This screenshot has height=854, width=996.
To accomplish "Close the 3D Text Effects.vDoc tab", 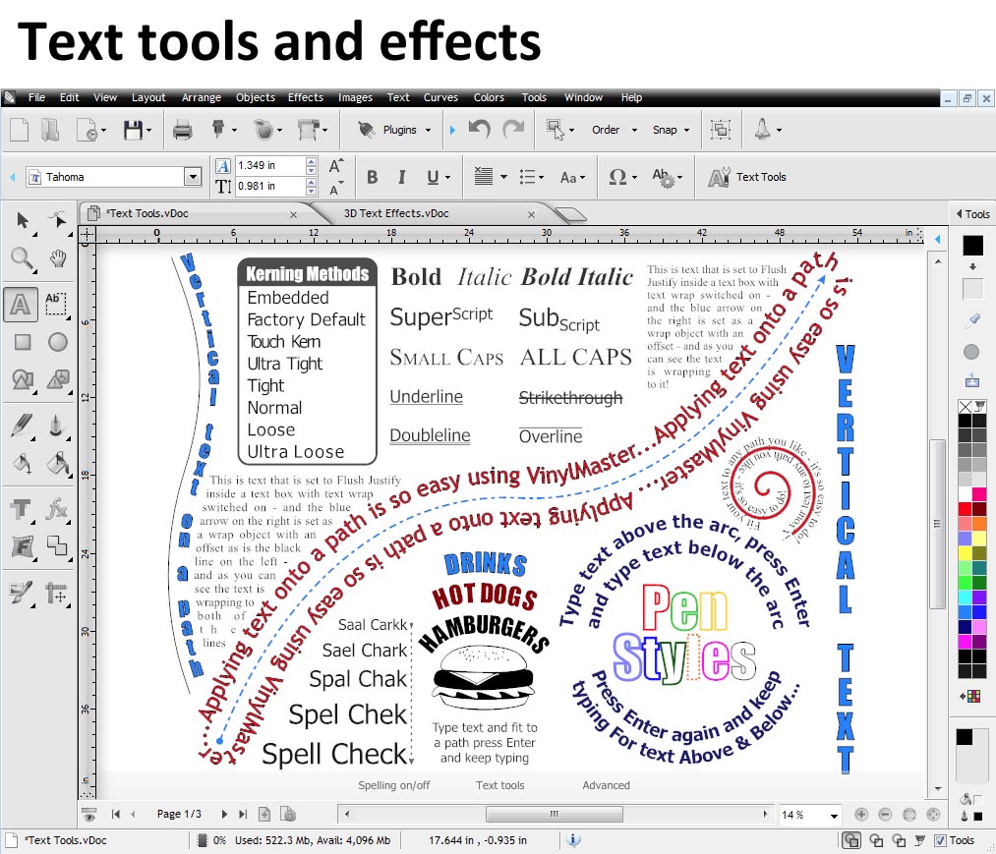I will pos(532,214).
